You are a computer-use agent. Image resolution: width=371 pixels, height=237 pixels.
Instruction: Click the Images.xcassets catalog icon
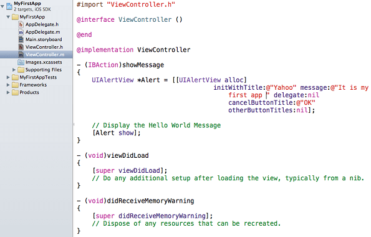pyautogui.click(x=21, y=62)
